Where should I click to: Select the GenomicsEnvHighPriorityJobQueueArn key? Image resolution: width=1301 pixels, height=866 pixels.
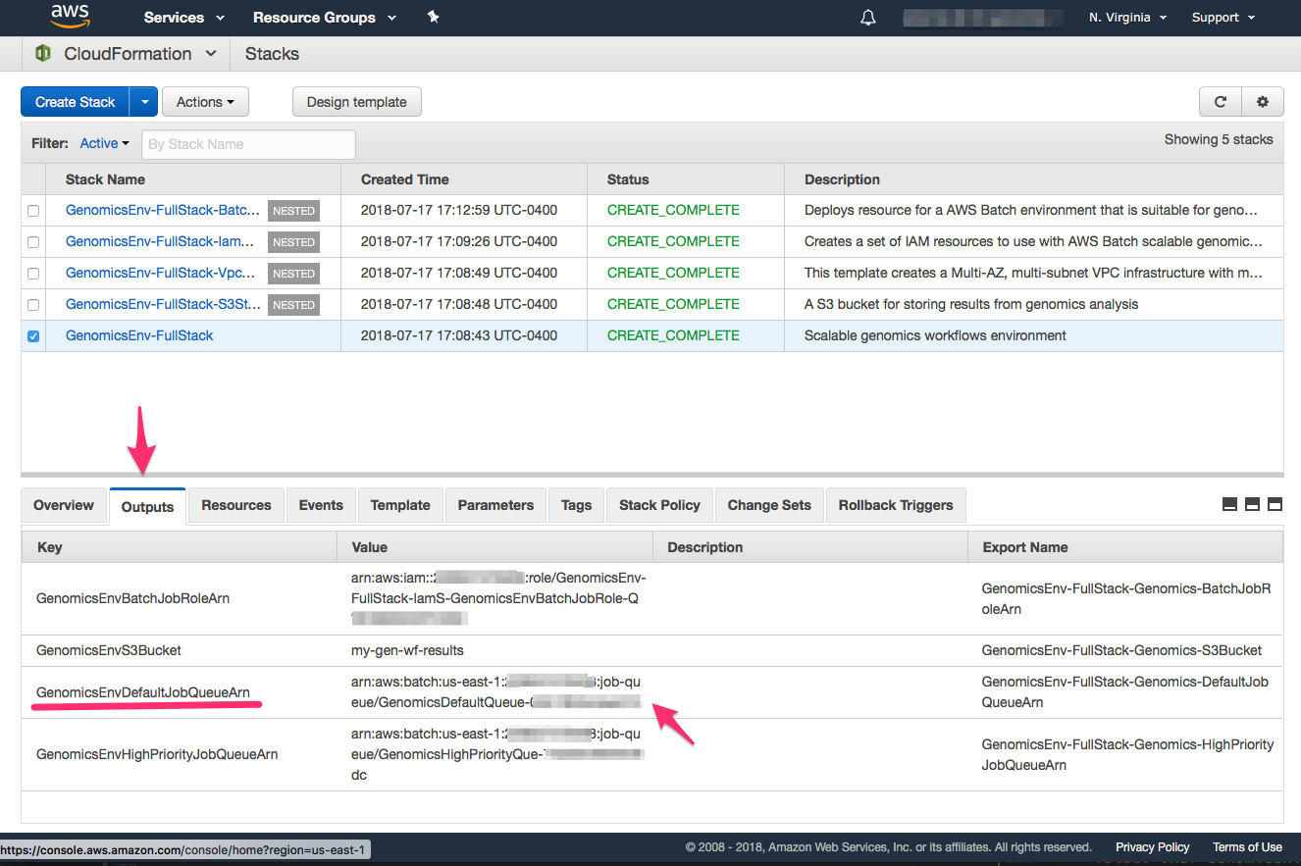pyautogui.click(x=157, y=754)
